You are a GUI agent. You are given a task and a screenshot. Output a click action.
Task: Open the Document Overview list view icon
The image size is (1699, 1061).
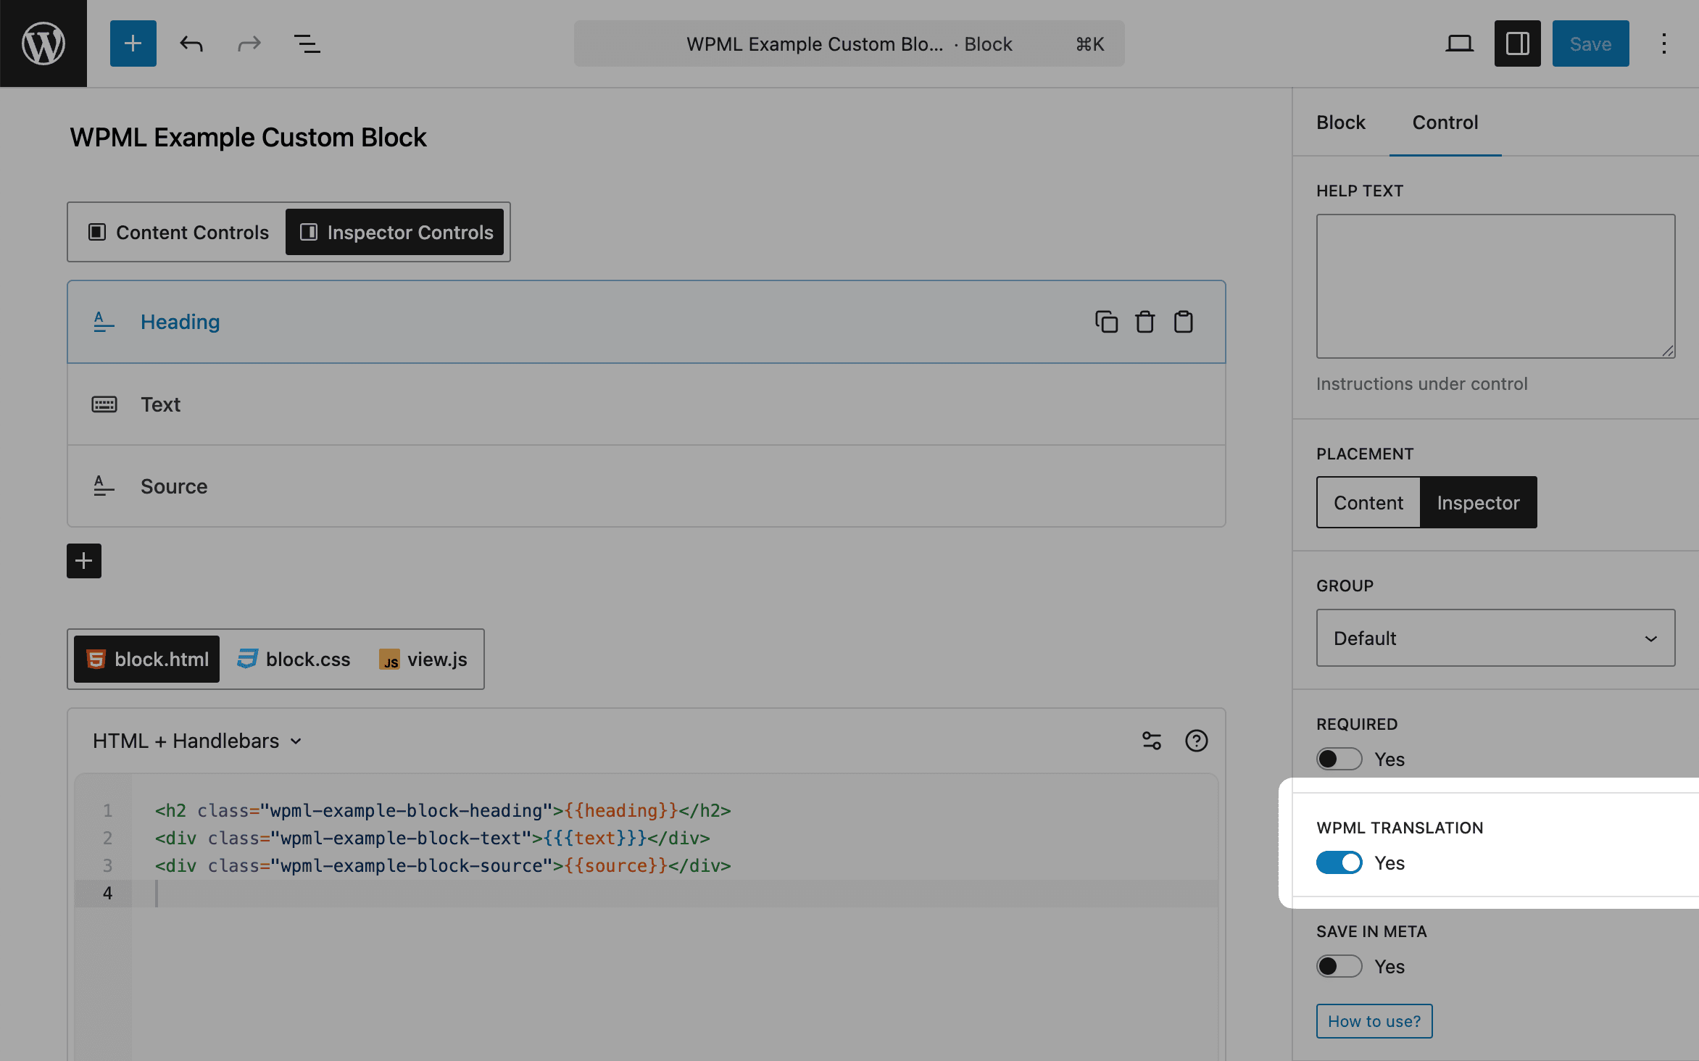(307, 43)
